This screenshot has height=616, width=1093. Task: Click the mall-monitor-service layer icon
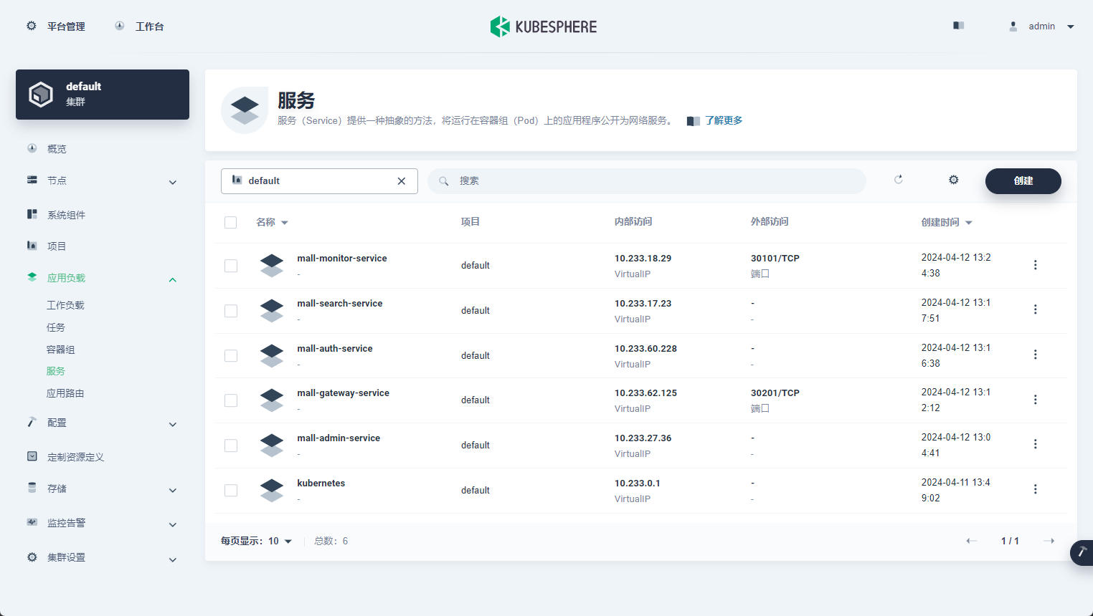272,266
